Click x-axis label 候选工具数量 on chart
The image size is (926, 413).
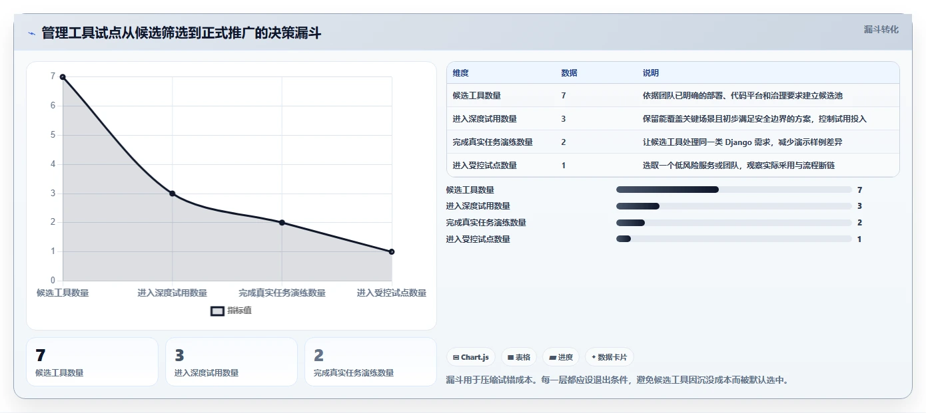[x=63, y=293]
